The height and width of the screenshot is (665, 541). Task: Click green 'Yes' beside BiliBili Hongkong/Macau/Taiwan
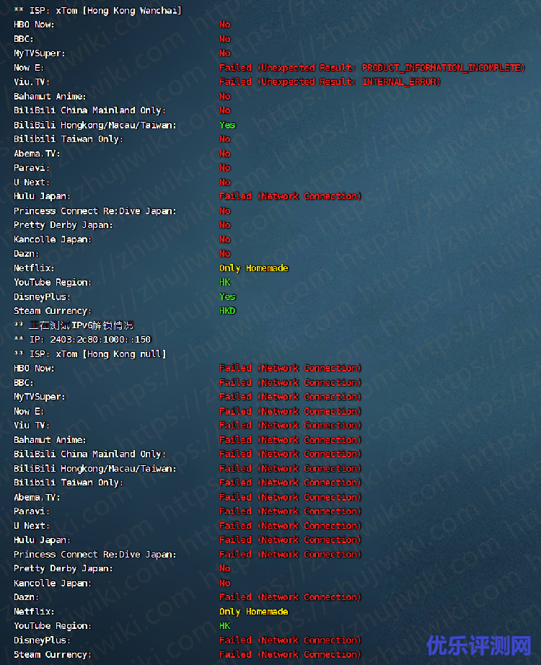coord(227,125)
